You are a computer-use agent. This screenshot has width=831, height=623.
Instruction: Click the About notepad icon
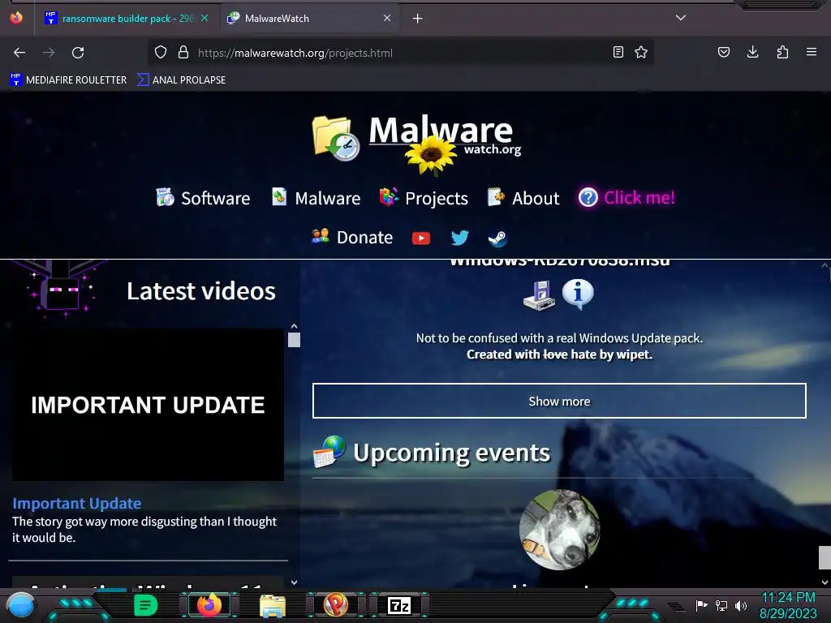click(x=496, y=196)
